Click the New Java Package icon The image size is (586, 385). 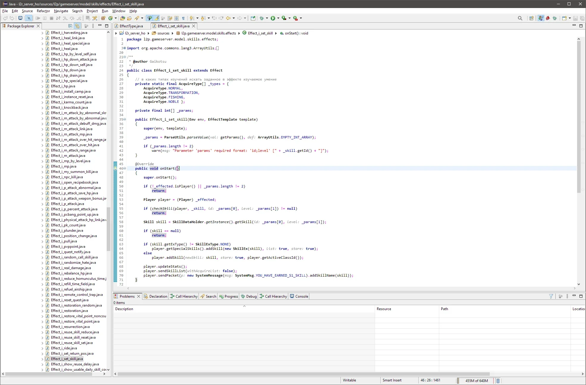(103, 18)
